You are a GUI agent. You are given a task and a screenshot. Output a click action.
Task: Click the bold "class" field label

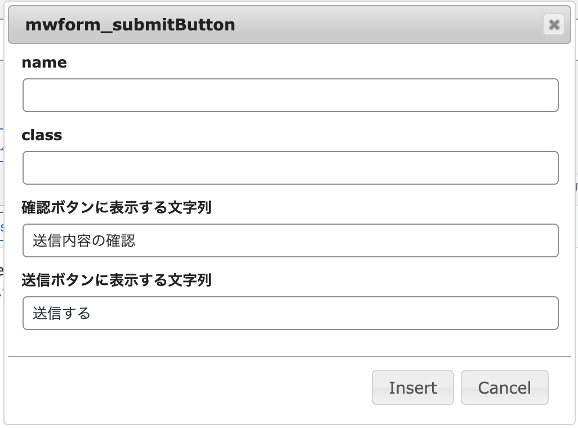[x=42, y=135]
